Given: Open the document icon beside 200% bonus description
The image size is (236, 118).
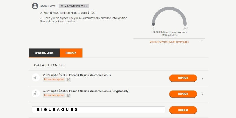Looking at the screenshot, I should pos(68,80).
